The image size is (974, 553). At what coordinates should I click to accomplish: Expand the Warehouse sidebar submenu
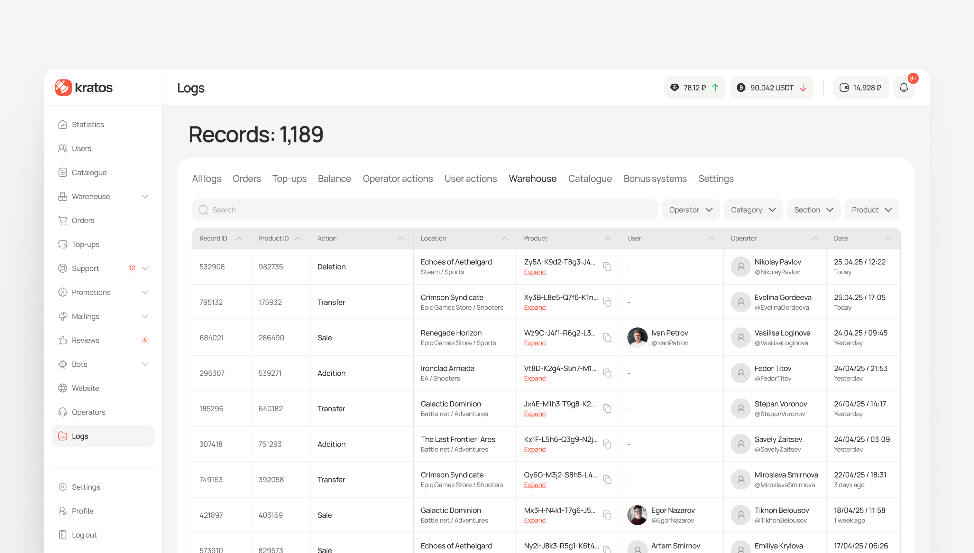tap(145, 196)
